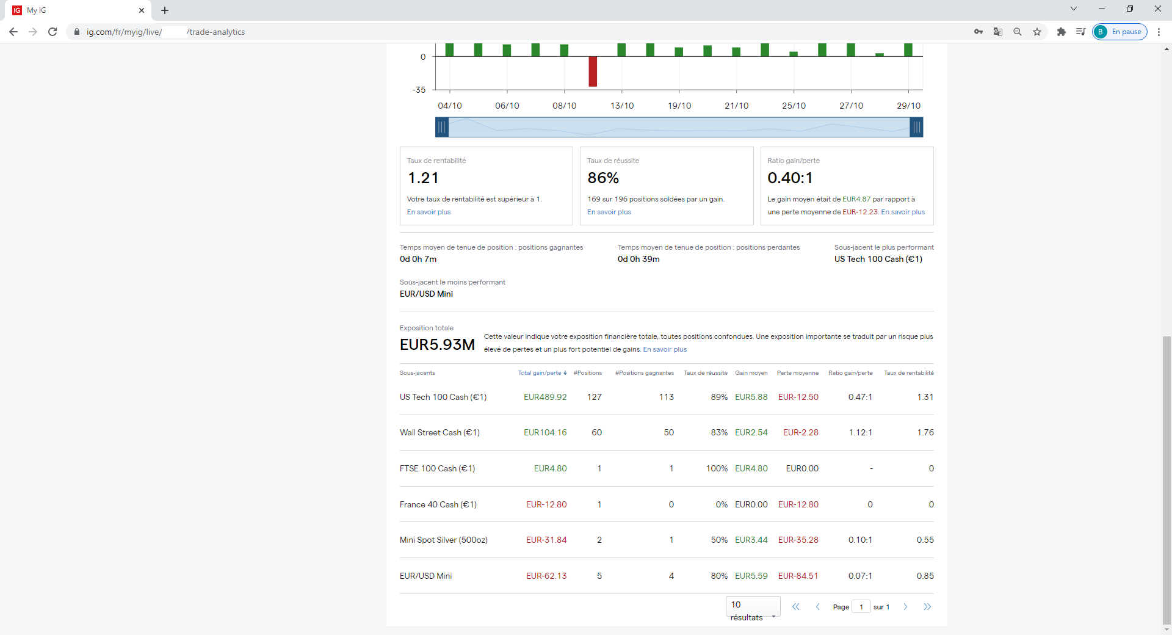Bookmark this page with the star icon

(1037, 32)
